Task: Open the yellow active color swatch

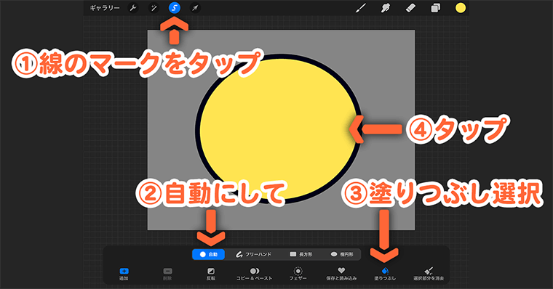Action: [461, 8]
